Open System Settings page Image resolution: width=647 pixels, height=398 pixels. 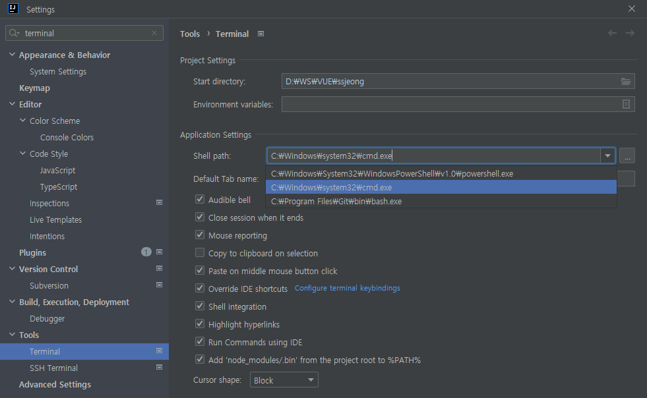(58, 71)
